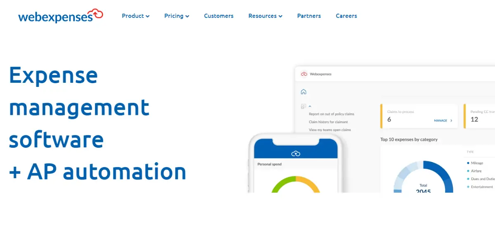
Task: Select the Entertainment legend entry
Action: tap(481, 187)
